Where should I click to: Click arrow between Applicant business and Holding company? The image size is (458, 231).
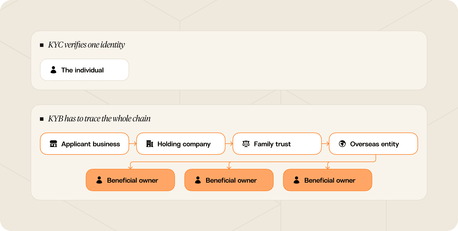133,144
